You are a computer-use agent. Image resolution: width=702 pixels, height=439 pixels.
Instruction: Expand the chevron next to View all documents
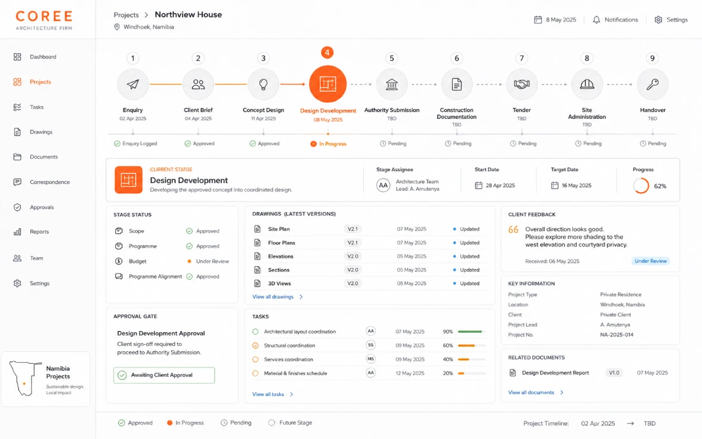click(561, 392)
